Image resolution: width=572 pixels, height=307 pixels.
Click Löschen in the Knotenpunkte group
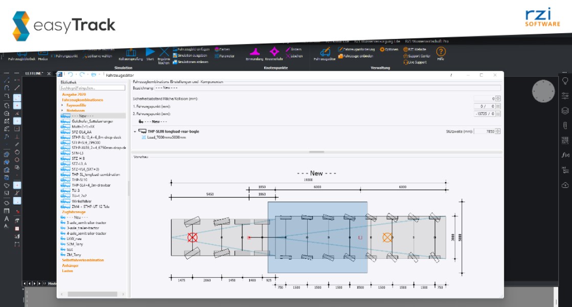click(294, 56)
